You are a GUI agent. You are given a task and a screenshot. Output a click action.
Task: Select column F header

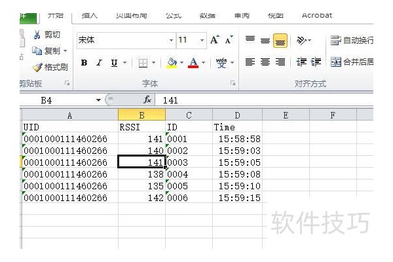click(333, 115)
